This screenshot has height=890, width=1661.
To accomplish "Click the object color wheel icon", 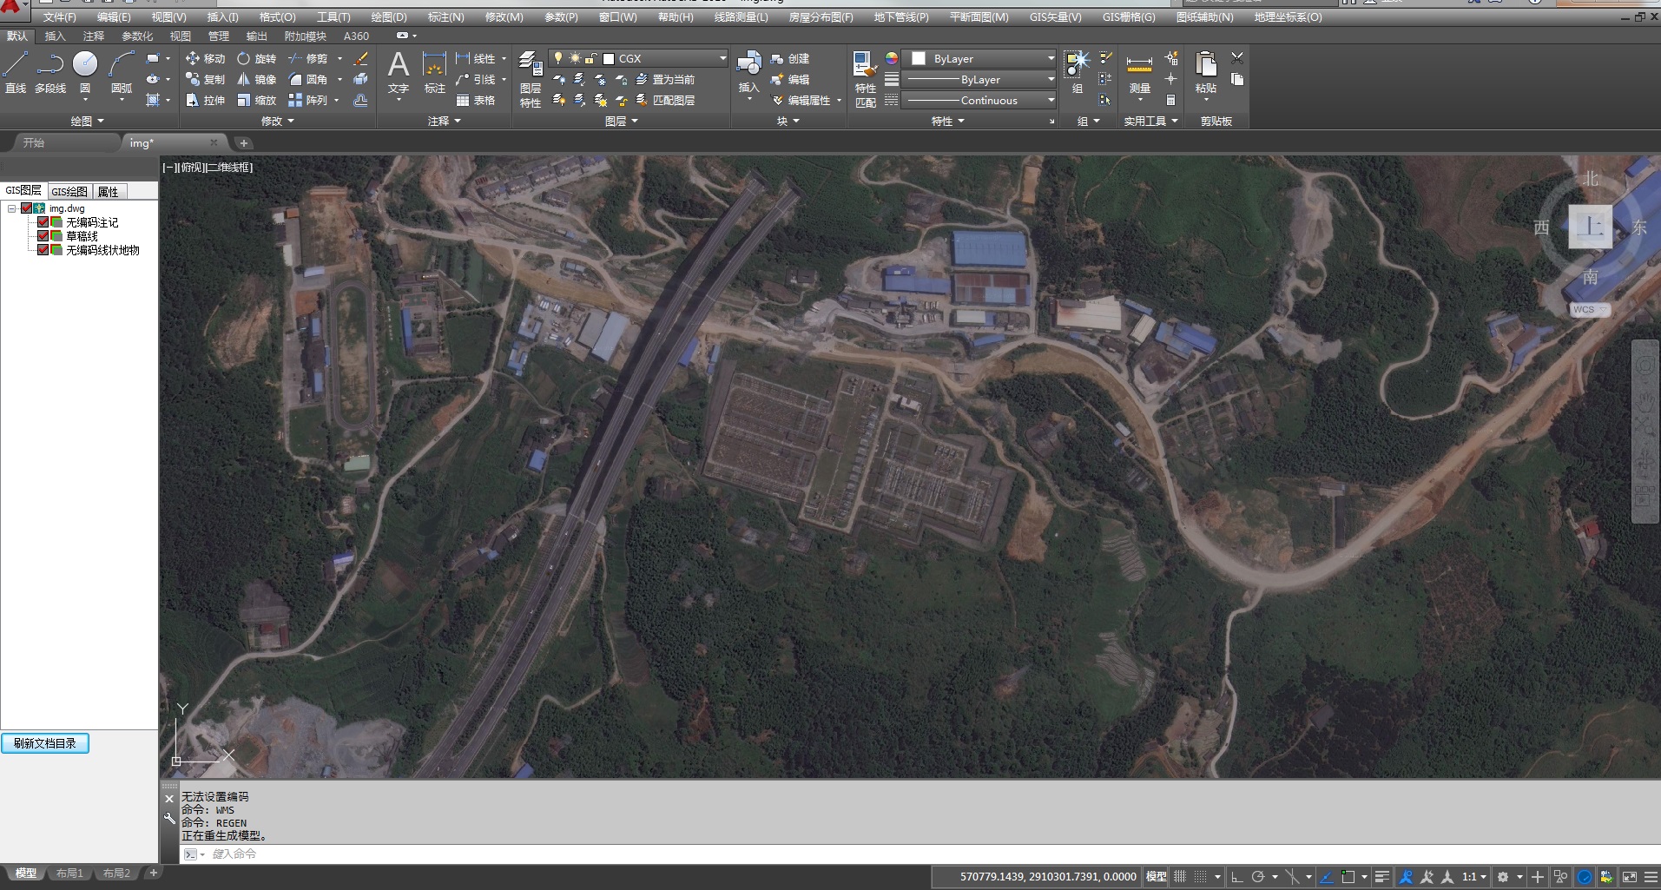I will point(891,58).
